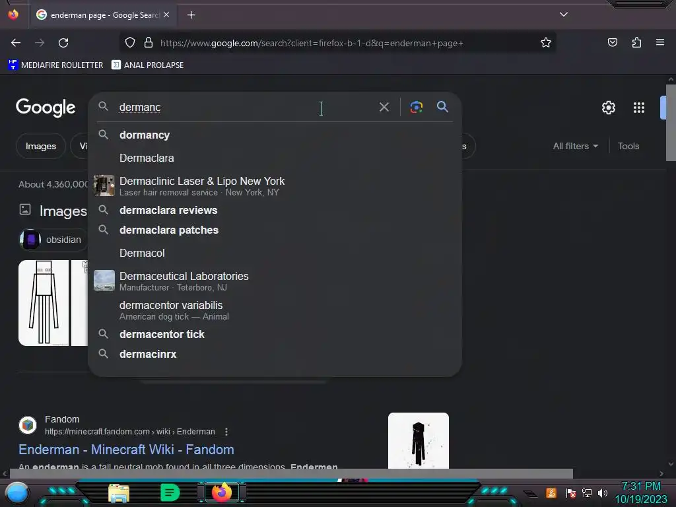Open the enderman coloring page thumbnail
This screenshot has width=676, height=507.
pos(44,302)
